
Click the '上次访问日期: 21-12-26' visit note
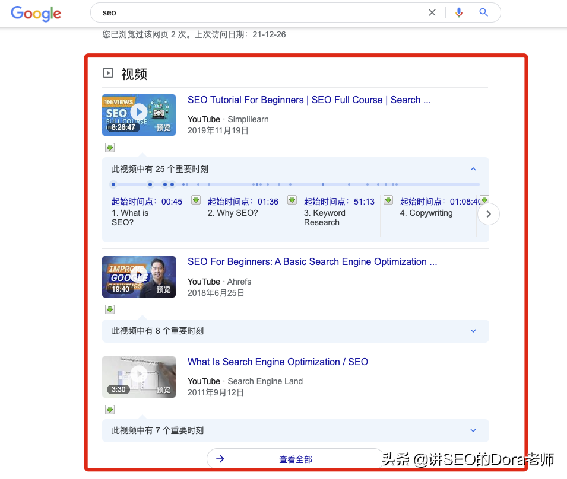click(240, 34)
